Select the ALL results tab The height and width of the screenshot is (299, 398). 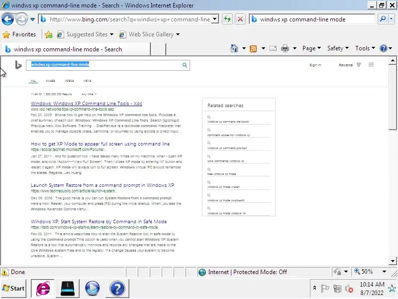(x=33, y=81)
